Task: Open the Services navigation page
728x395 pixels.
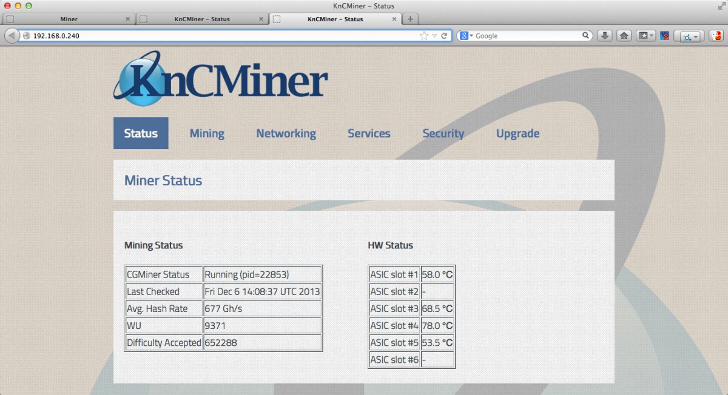Action: tap(369, 134)
